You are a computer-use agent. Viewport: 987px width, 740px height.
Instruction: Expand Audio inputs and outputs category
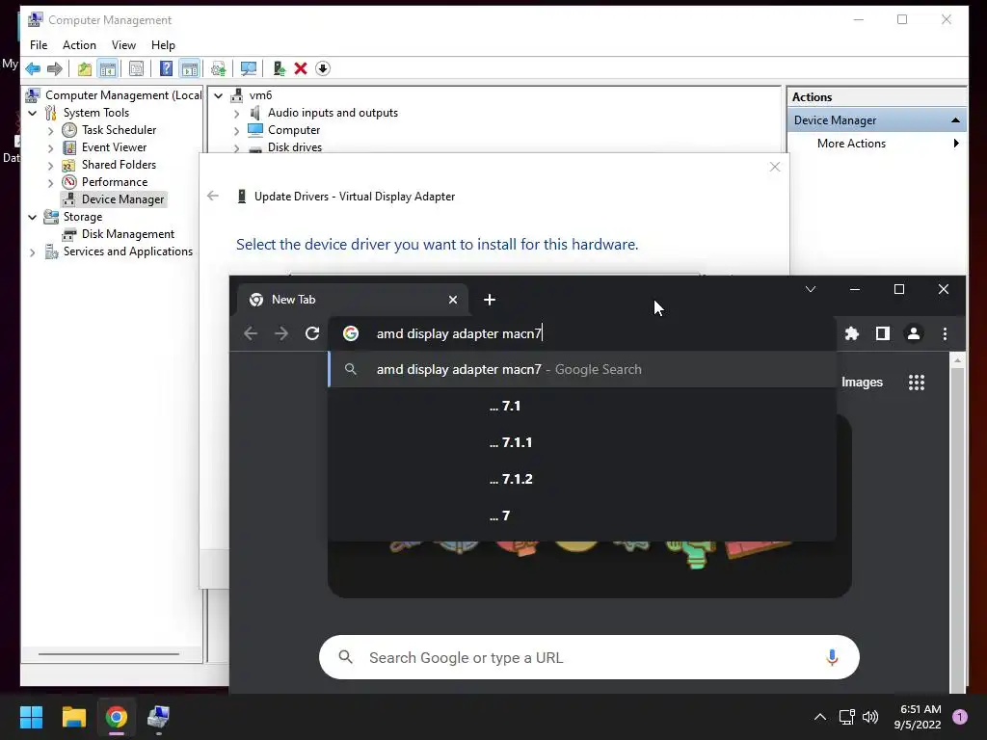pos(237,114)
